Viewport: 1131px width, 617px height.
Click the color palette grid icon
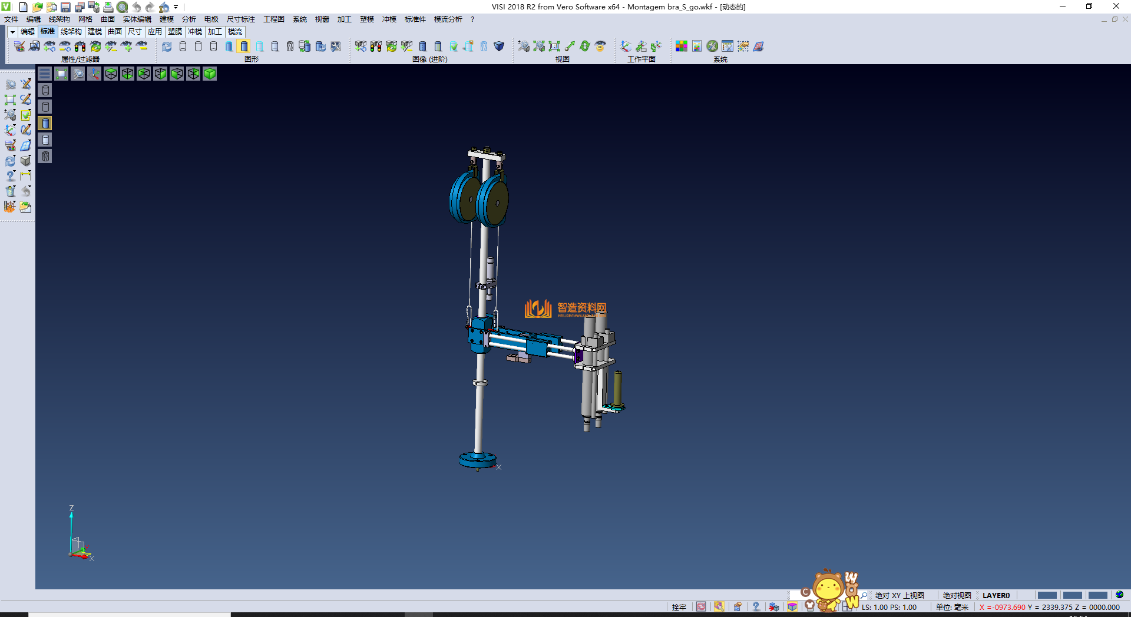coord(682,47)
